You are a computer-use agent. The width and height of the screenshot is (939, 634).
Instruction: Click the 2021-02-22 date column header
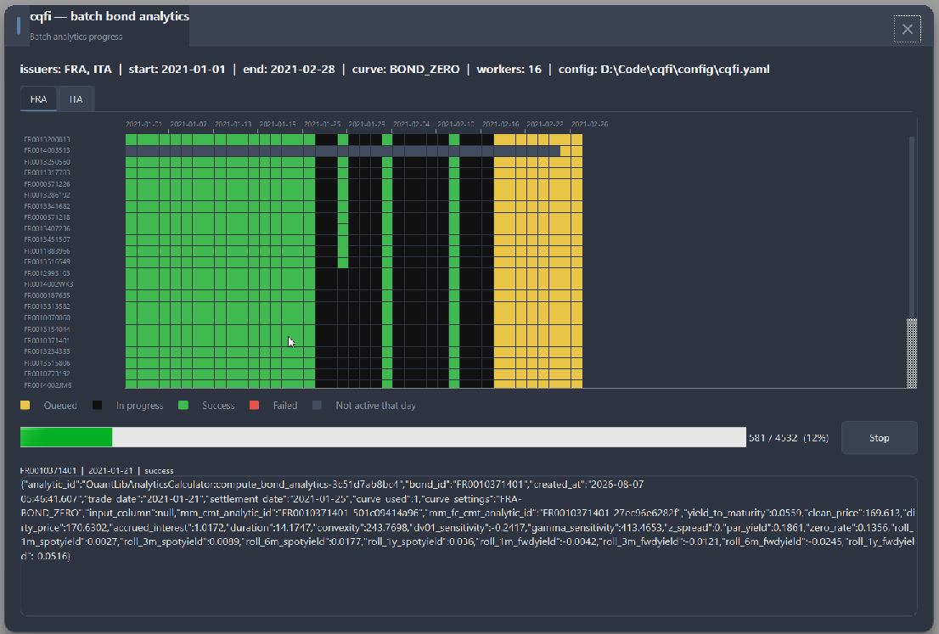point(545,124)
